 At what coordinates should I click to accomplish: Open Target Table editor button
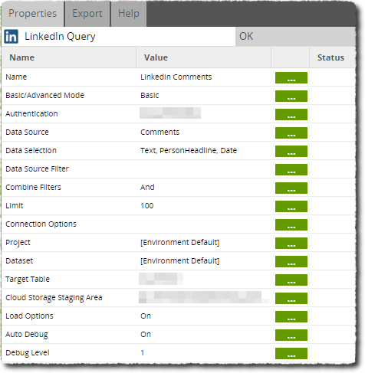(291, 280)
